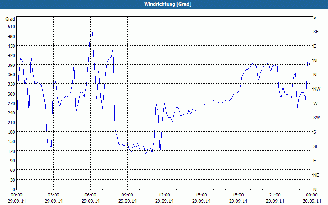Select the 29.09.14 date under 12:00

pyautogui.click(x=164, y=201)
